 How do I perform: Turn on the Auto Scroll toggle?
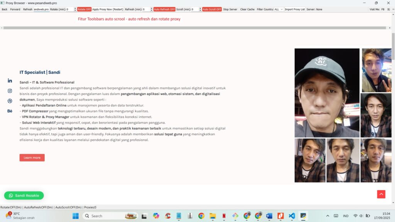coord(212,9)
